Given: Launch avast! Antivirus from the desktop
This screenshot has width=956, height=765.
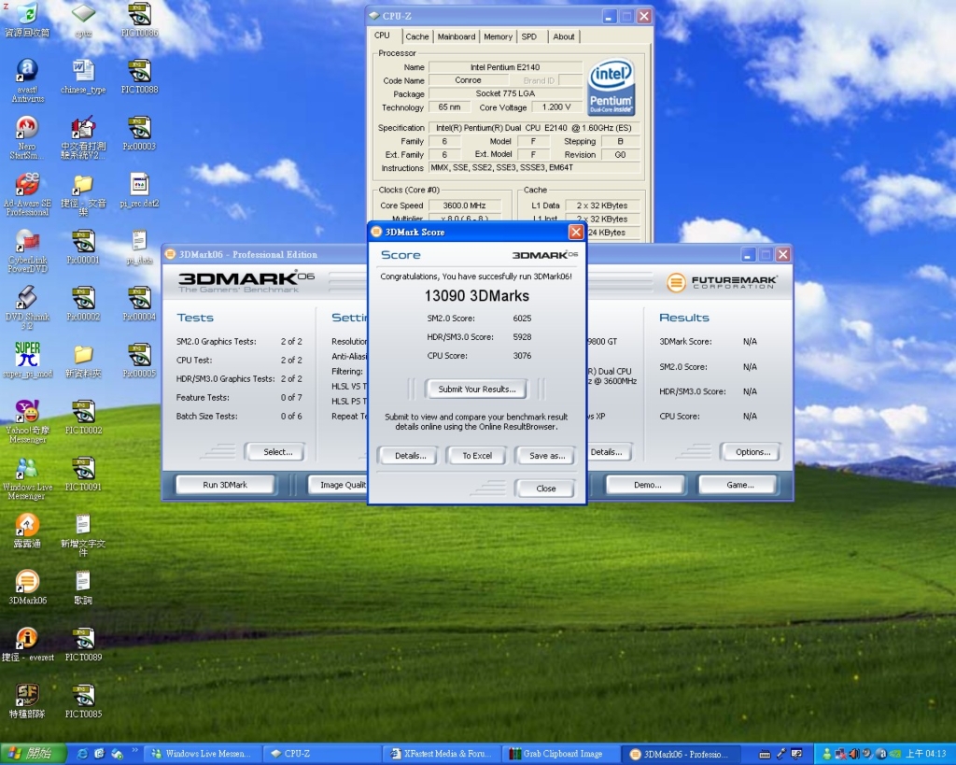Looking at the screenshot, I should click(x=27, y=80).
